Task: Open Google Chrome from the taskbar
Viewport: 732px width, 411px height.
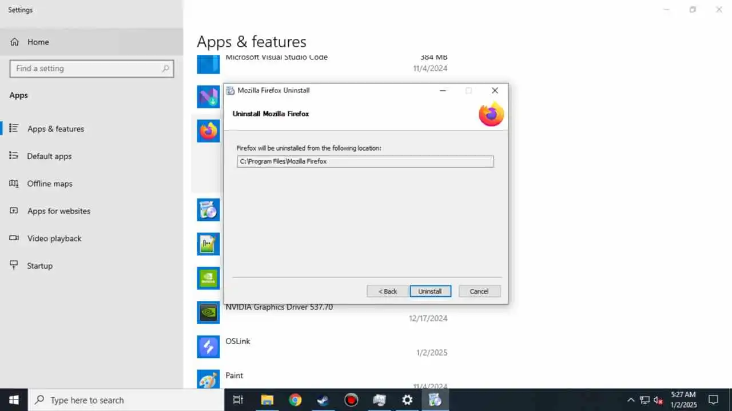Action: coord(295,400)
